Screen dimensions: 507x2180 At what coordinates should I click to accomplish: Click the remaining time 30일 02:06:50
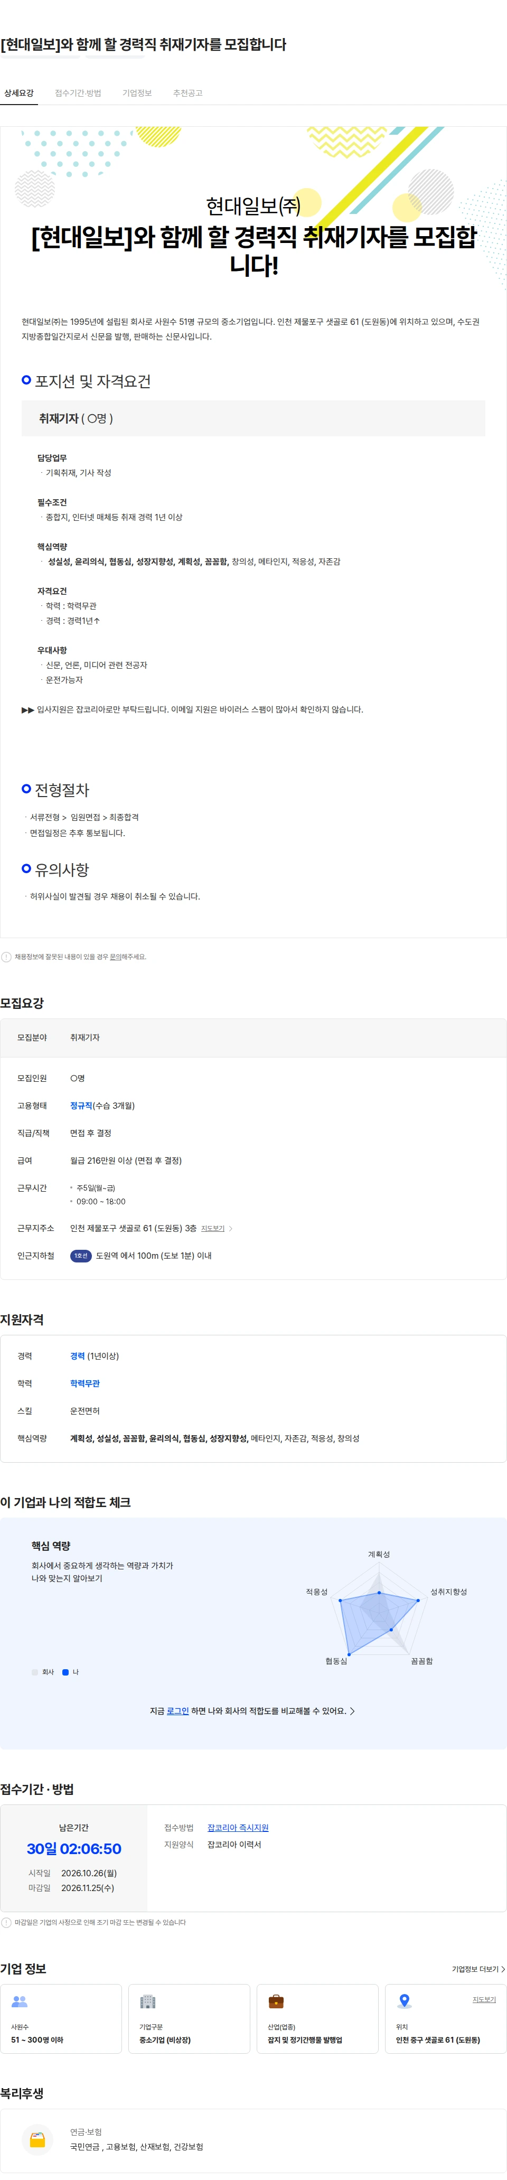[73, 1849]
